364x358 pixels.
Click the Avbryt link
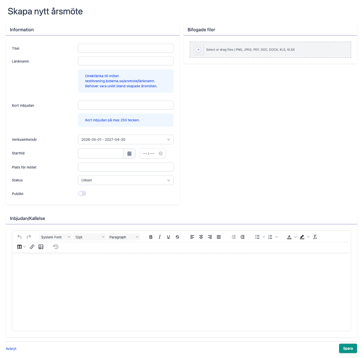(x=11, y=349)
